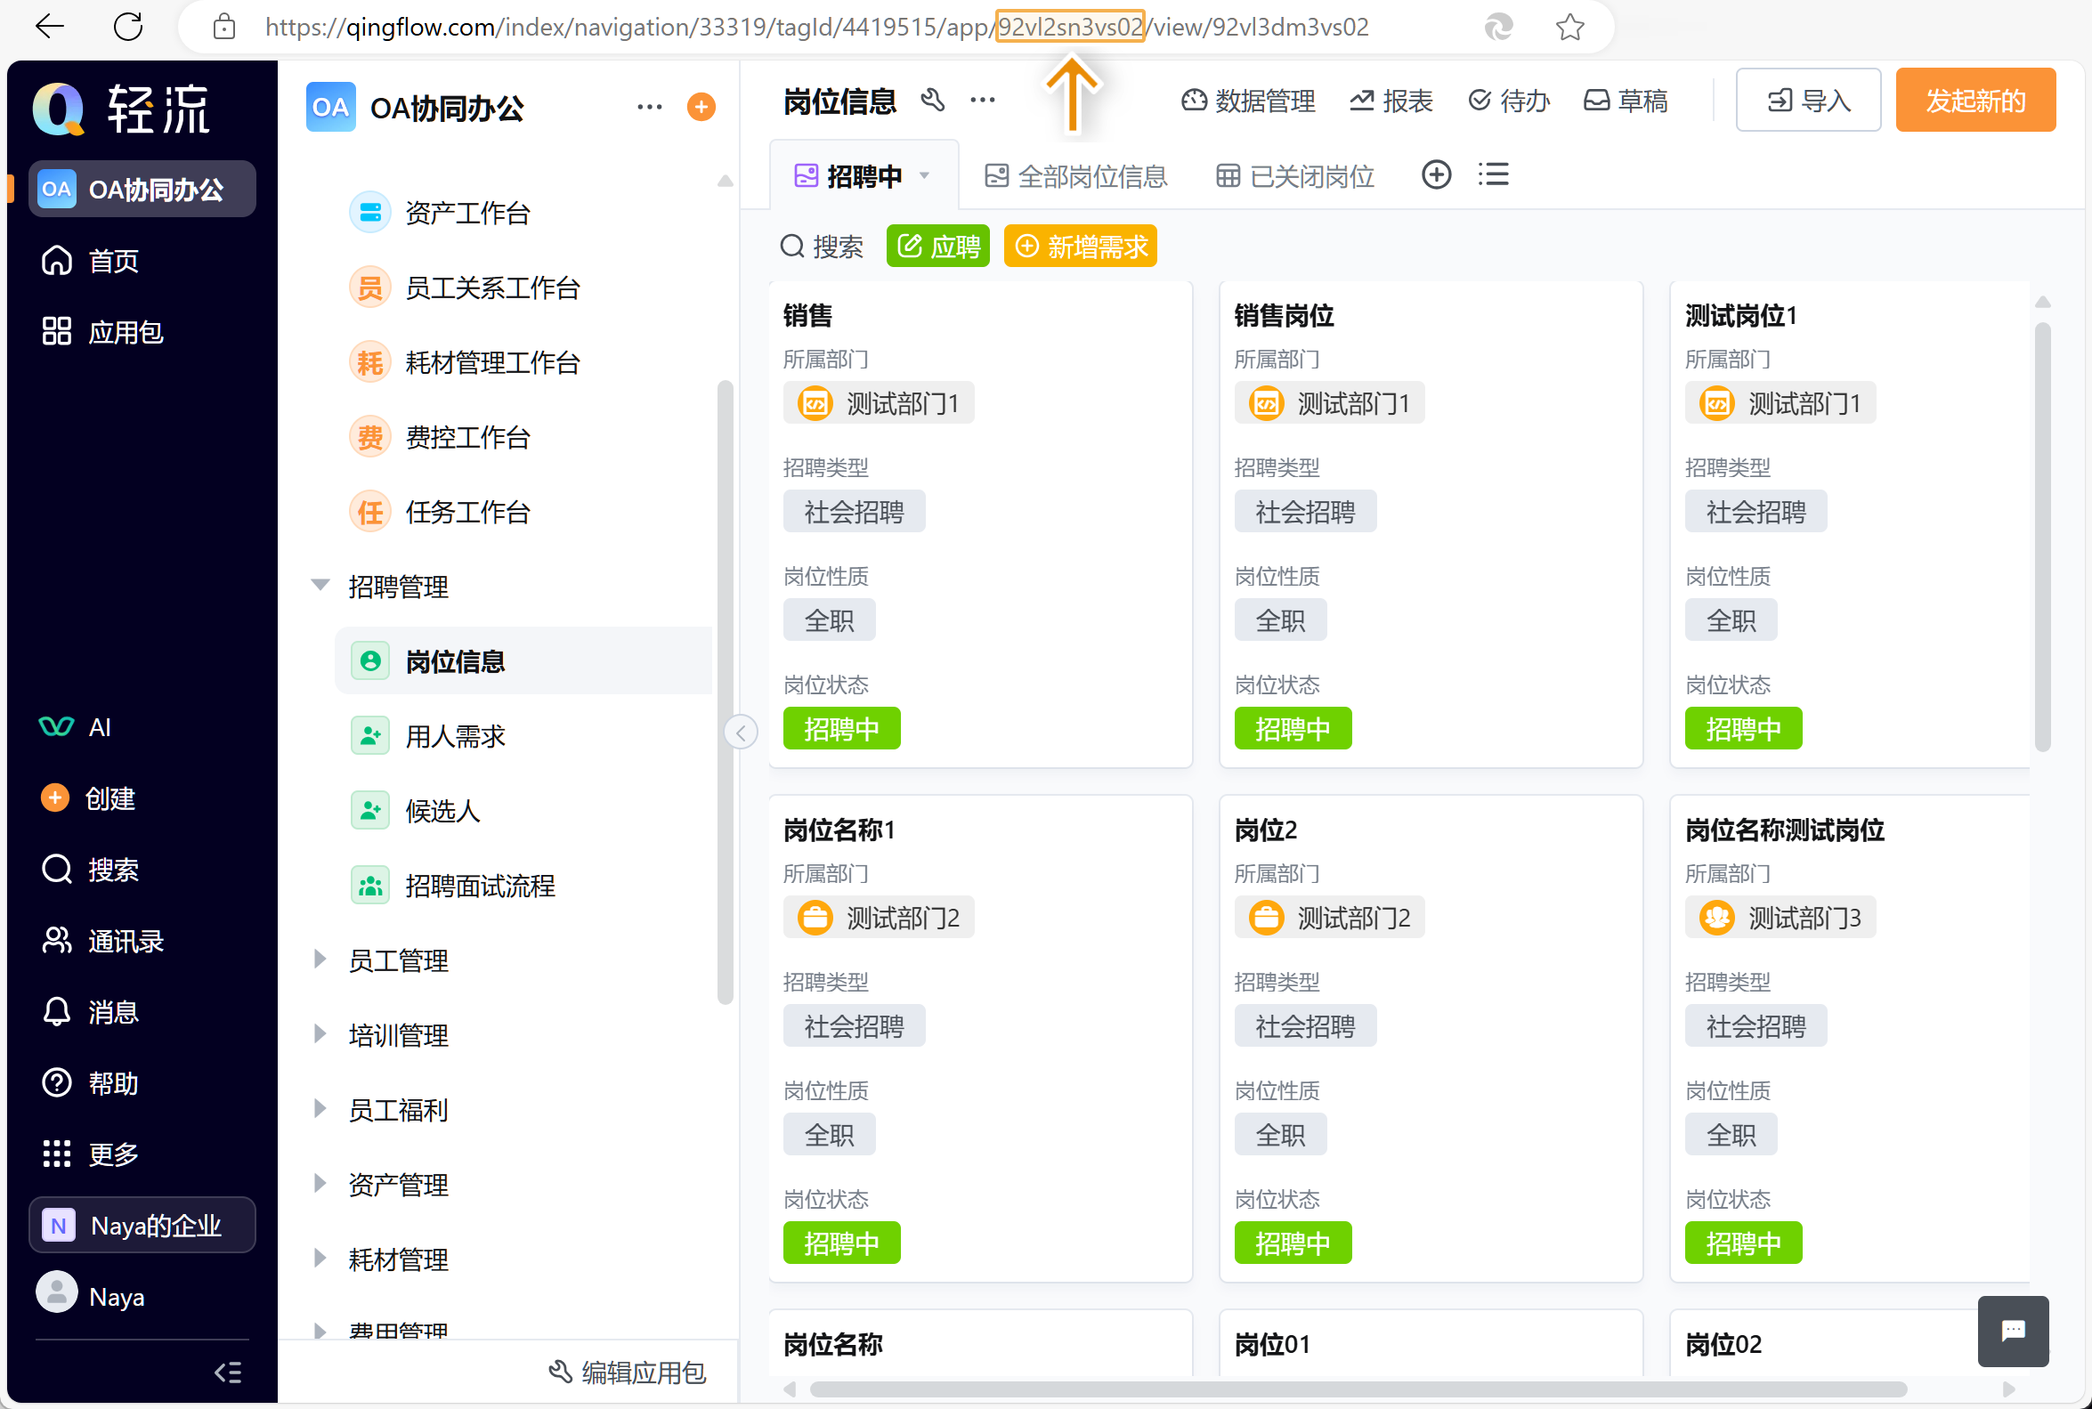2092x1409 pixels.
Task: Open 消息 notifications in left sidebar
Action: click(x=112, y=1012)
